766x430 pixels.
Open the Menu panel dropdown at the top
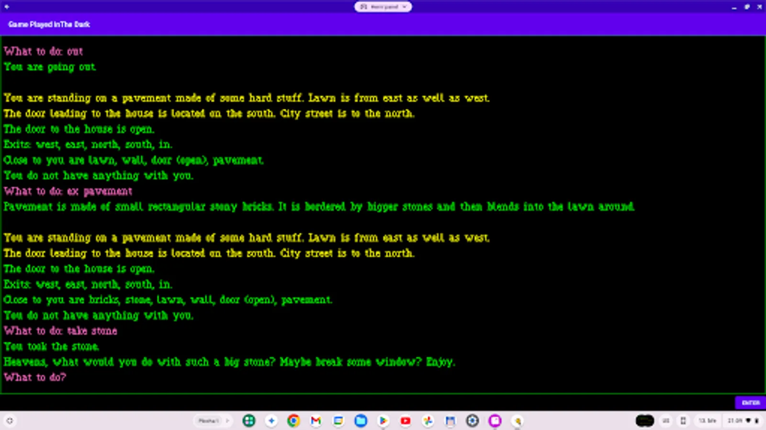(x=383, y=7)
